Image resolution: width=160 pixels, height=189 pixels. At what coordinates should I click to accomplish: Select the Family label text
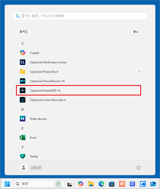[34, 156]
